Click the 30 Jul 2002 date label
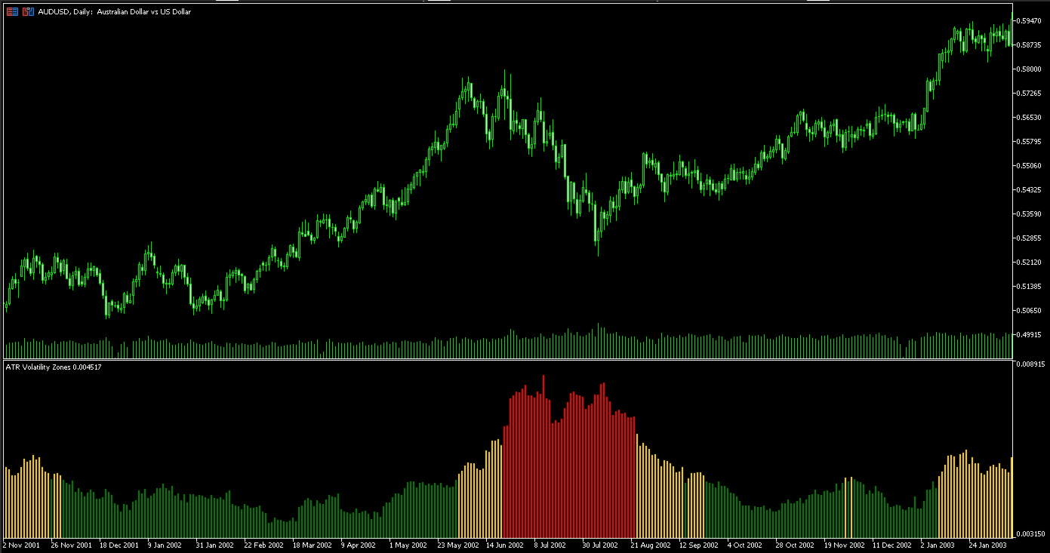Viewport: 1050px width, 553px height. pos(601,545)
